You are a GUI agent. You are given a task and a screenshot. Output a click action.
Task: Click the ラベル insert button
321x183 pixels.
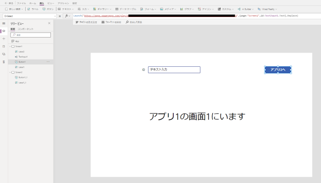tap(33, 9)
